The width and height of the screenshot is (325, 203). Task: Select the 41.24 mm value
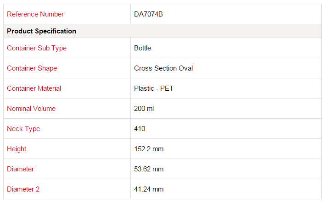coord(149,189)
